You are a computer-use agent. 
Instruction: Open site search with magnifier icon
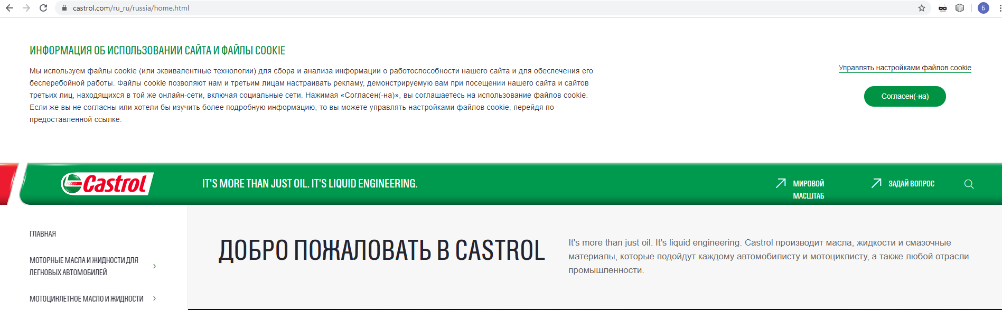969,184
